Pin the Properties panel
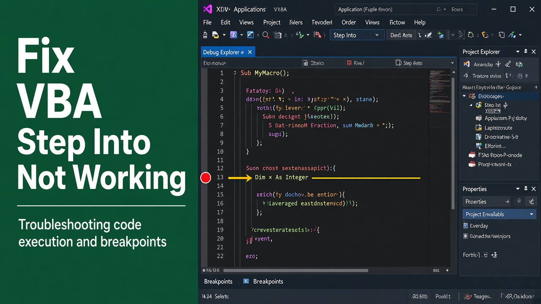 526,189
